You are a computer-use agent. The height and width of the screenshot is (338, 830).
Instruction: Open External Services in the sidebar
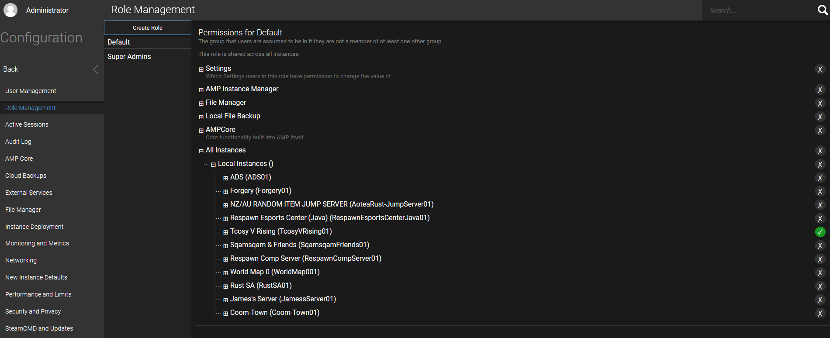pos(52,193)
